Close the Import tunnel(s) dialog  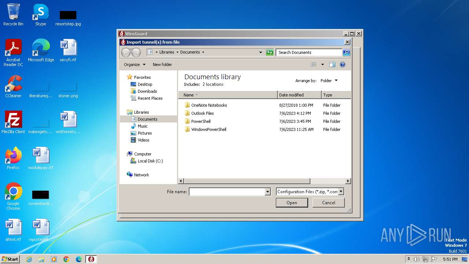point(347,42)
